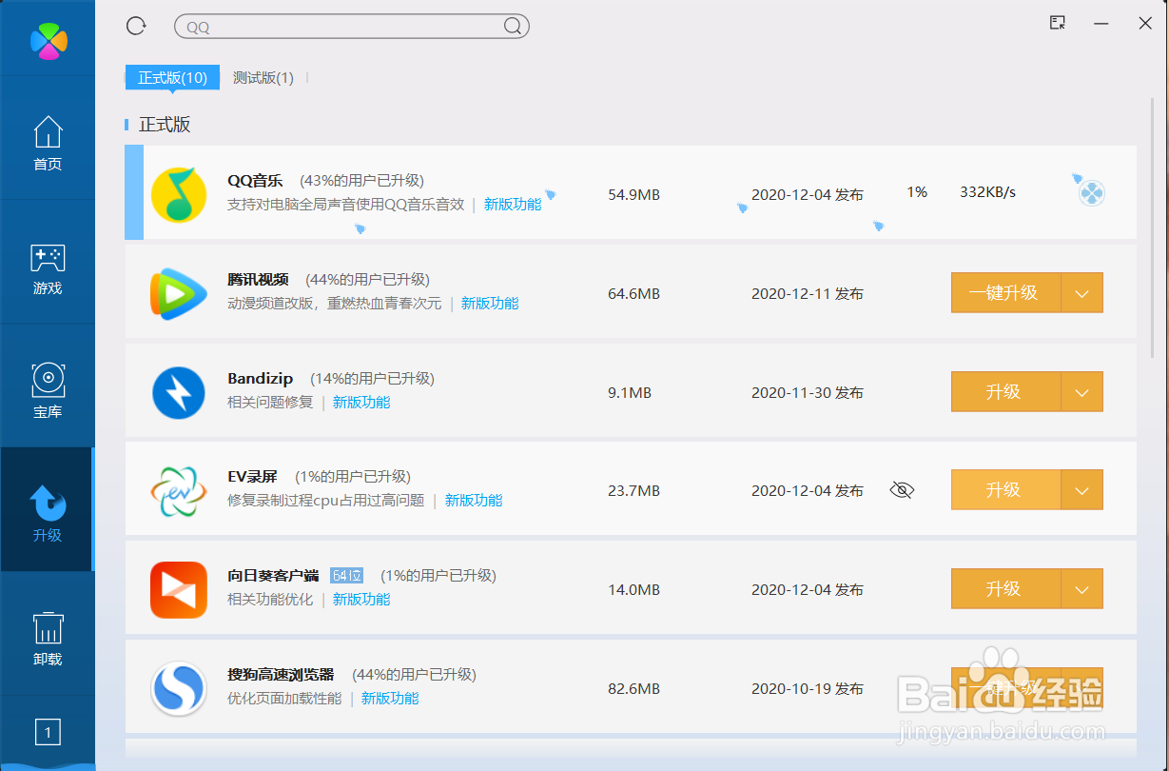Select the 升级 sidebar section
This screenshot has width=1169, height=771.
click(x=48, y=509)
